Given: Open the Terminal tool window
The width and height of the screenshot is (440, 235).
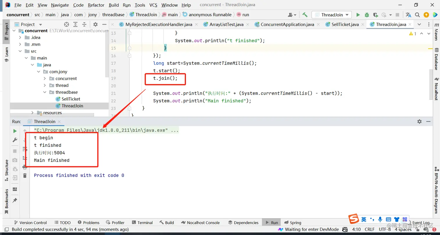Looking at the screenshot, I should (x=142, y=222).
